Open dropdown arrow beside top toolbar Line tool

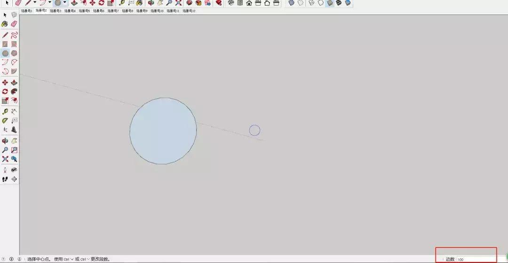(35, 3)
